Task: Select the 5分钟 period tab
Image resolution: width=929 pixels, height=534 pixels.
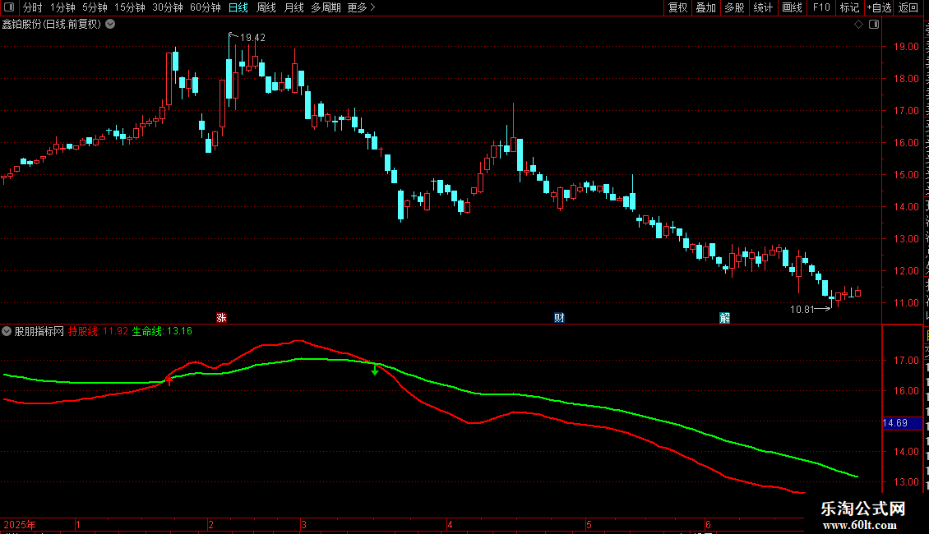Action: [x=95, y=7]
